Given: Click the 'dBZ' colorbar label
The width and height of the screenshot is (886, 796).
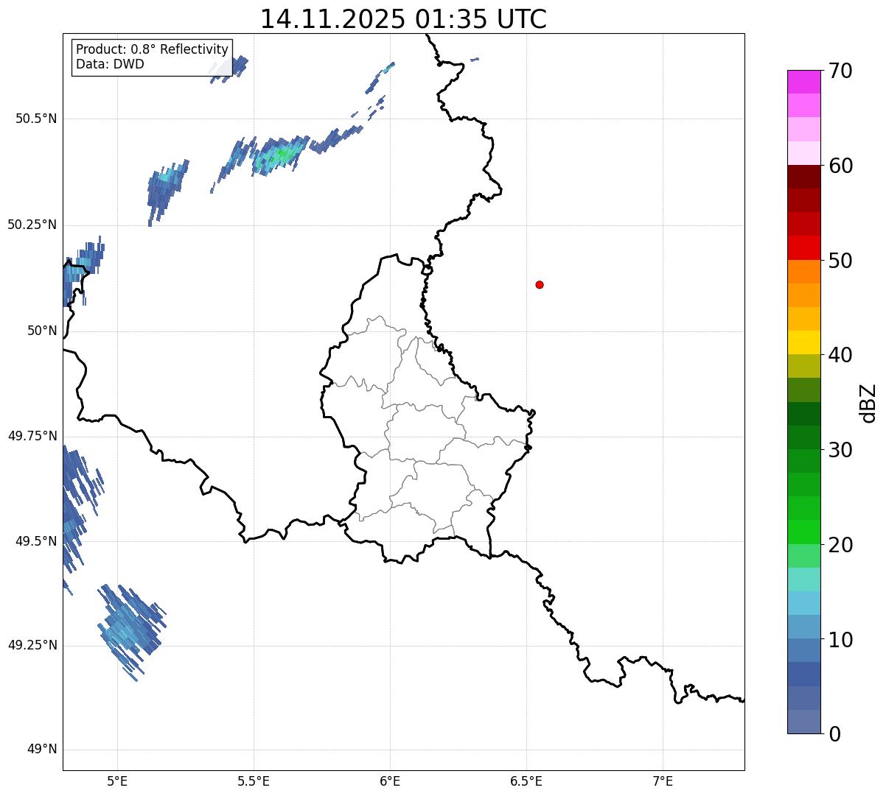Looking at the screenshot, I should click(x=868, y=402).
